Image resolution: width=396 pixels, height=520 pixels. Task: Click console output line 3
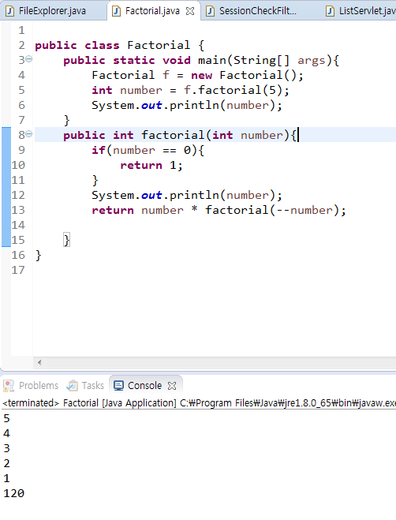[6, 448]
